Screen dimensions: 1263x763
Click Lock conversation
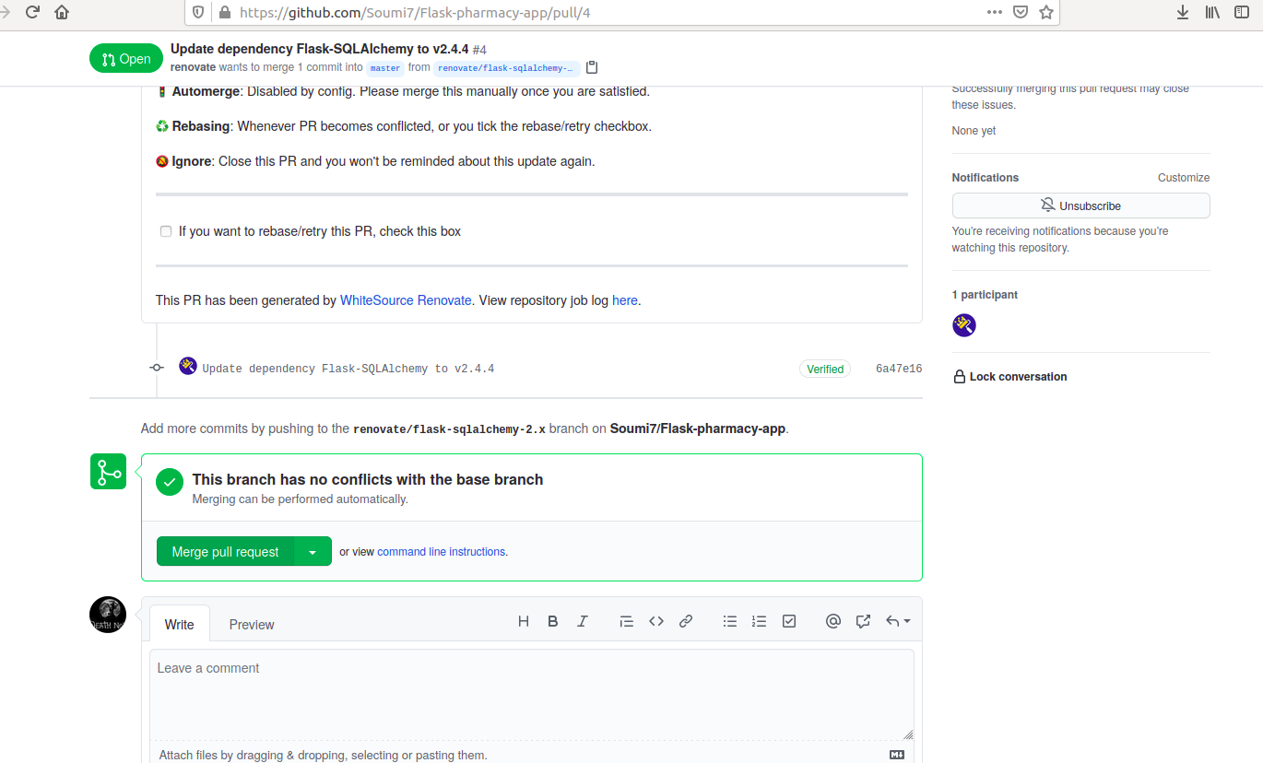coord(1009,377)
